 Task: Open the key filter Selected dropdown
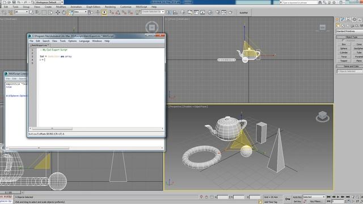click(314, 197)
